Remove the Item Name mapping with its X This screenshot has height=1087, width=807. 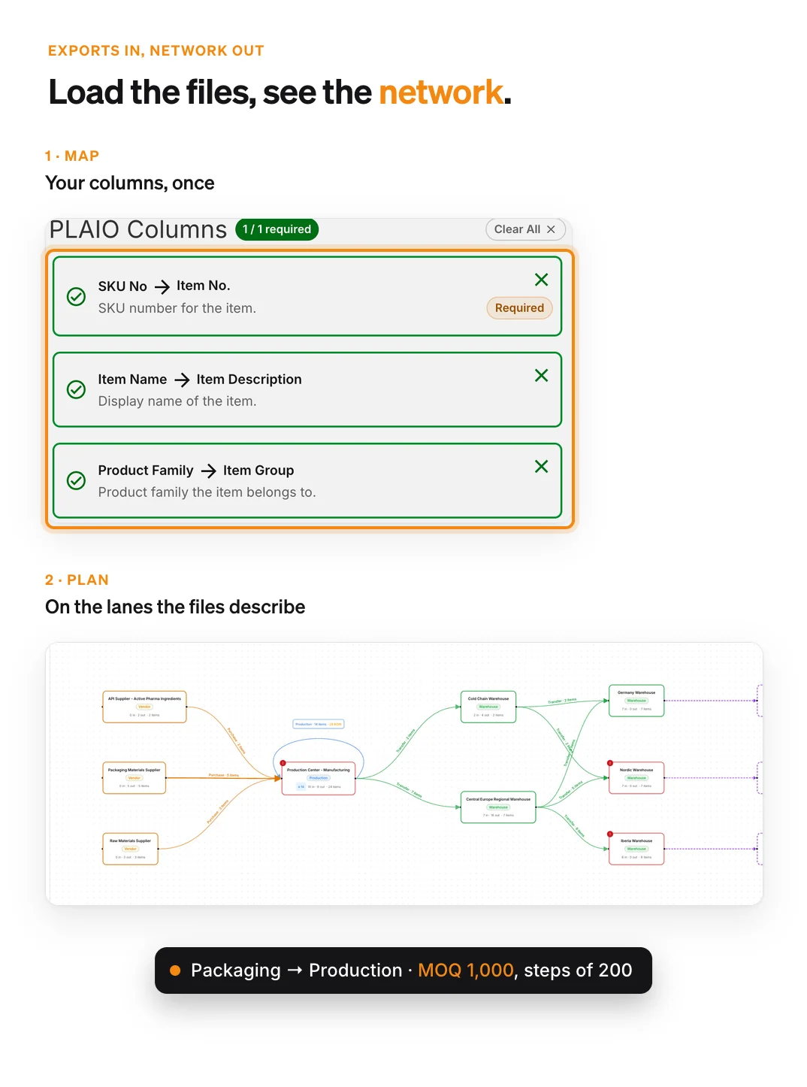(541, 375)
